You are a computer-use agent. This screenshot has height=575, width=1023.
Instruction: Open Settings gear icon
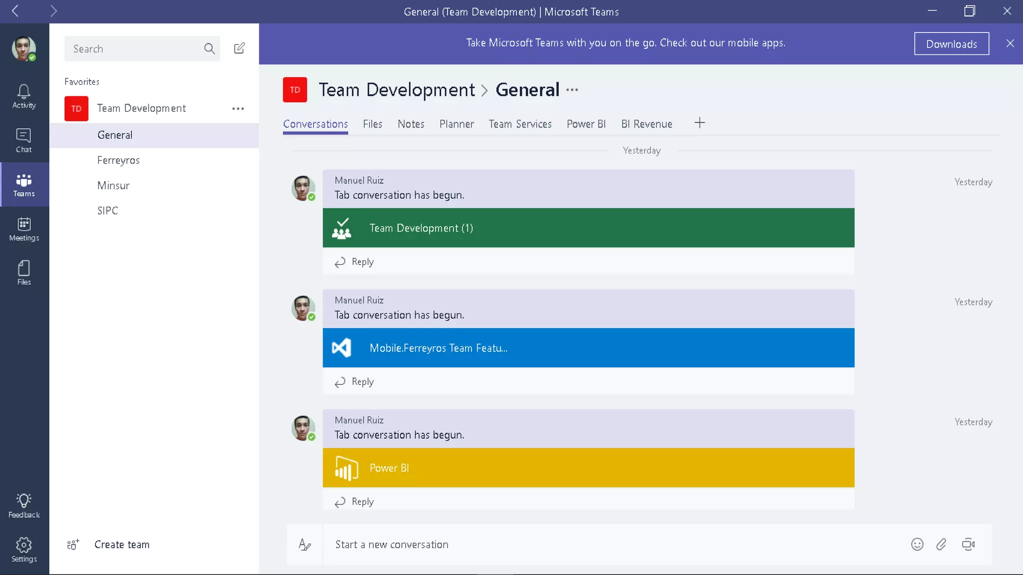pyautogui.click(x=23, y=550)
